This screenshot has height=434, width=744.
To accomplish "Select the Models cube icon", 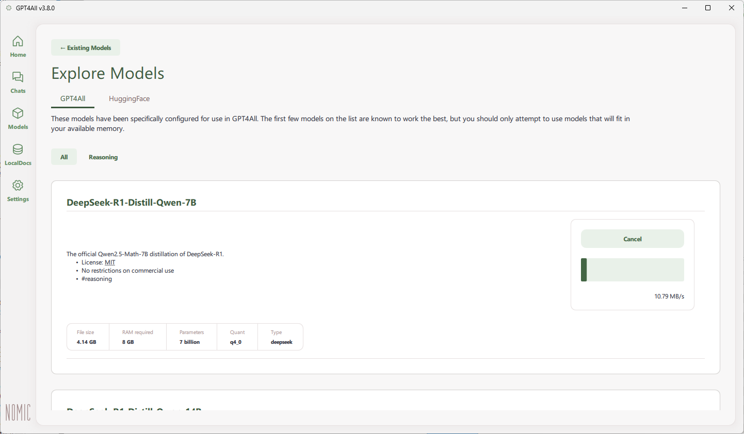I will tap(18, 113).
